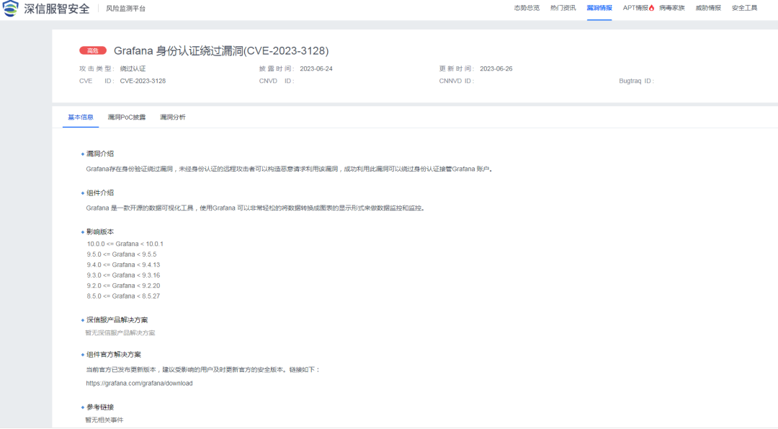The width and height of the screenshot is (778, 429).
Task: Click the 深信服智安全 brand title
Action: [57, 9]
